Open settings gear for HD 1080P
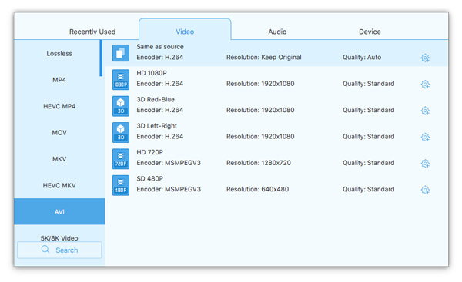Screen dimensions: 462x282 pos(425,85)
